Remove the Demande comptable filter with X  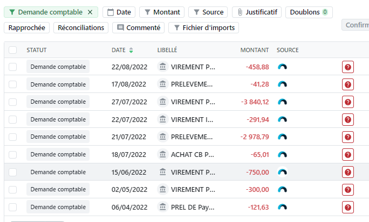click(90, 12)
